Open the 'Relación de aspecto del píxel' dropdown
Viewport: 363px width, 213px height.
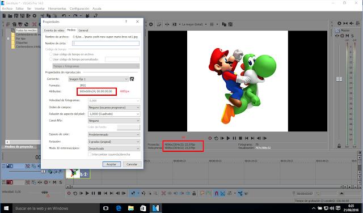point(114,114)
